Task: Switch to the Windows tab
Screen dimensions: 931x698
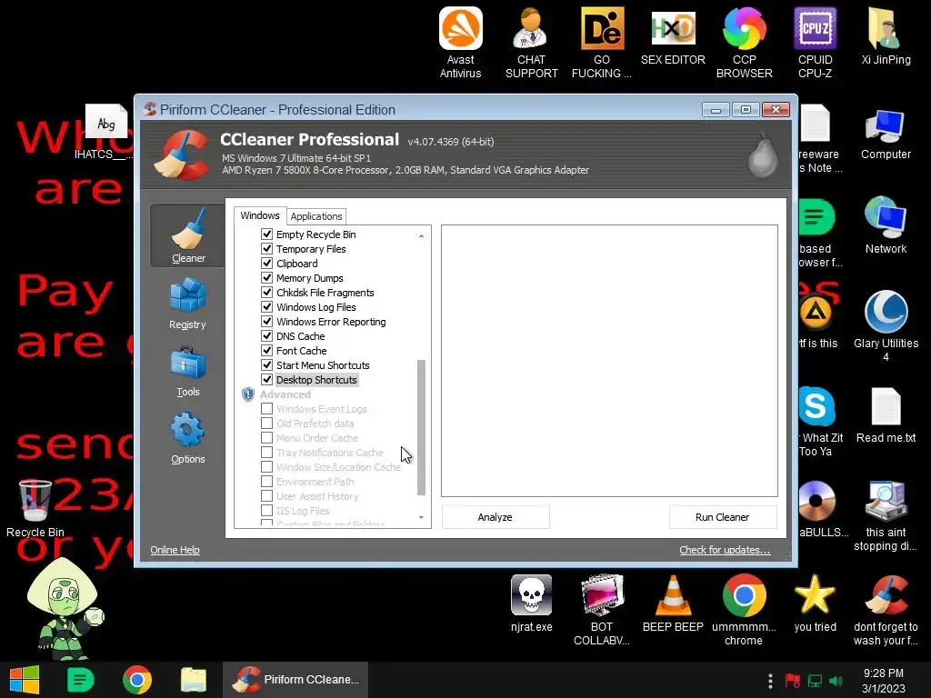Action: pos(259,215)
